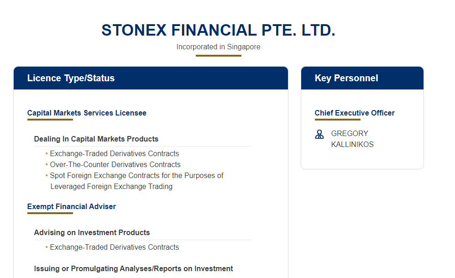
Task: Click the Chief Executive Officer heading
Action: pyautogui.click(x=355, y=113)
